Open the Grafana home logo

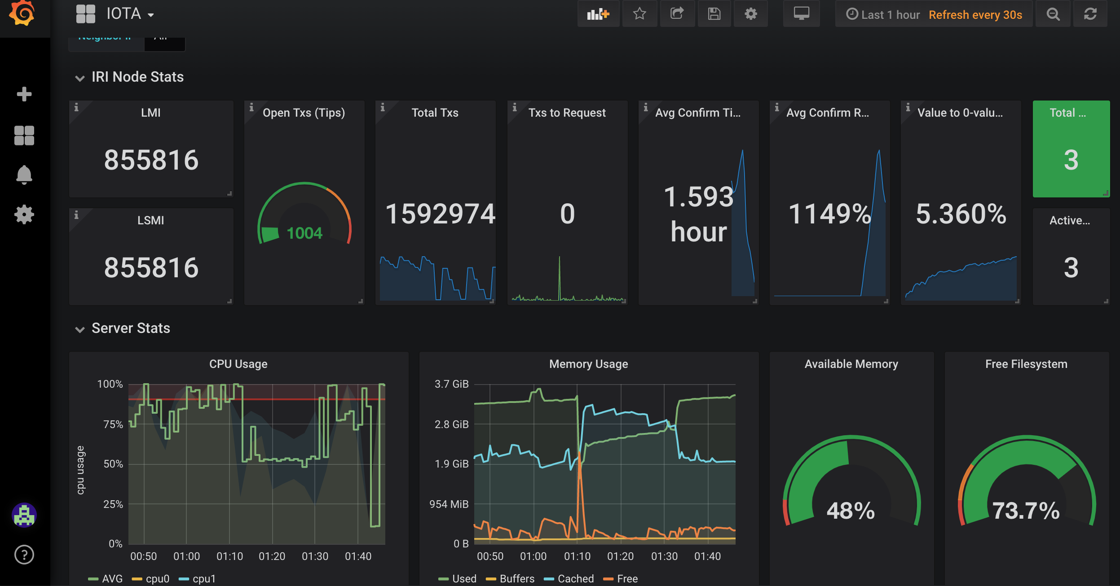[22, 13]
